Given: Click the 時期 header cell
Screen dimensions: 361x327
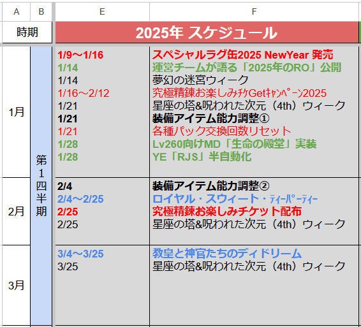Looking at the screenshot, I should click(x=27, y=33).
